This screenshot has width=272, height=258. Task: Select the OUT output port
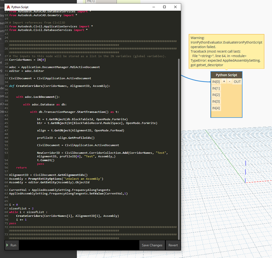pyautogui.click(x=237, y=81)
